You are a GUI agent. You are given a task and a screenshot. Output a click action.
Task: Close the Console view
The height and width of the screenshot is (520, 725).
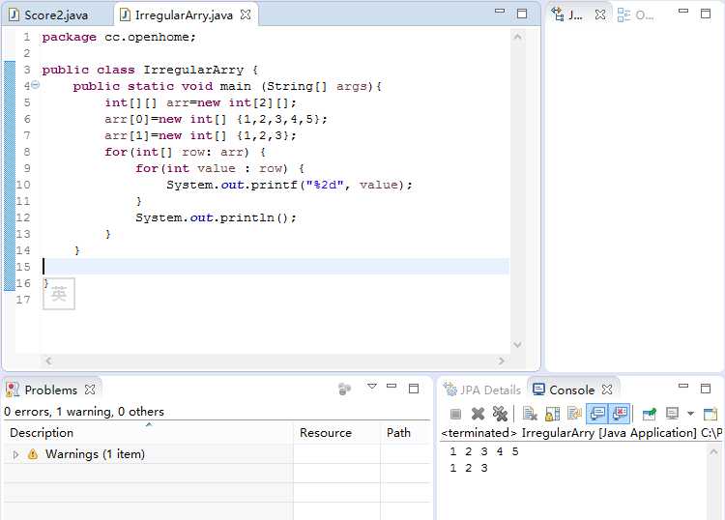(607, 390)
